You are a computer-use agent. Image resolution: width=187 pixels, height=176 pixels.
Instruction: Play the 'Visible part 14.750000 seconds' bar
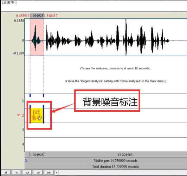pyautogui.click(x=106, y=161)
